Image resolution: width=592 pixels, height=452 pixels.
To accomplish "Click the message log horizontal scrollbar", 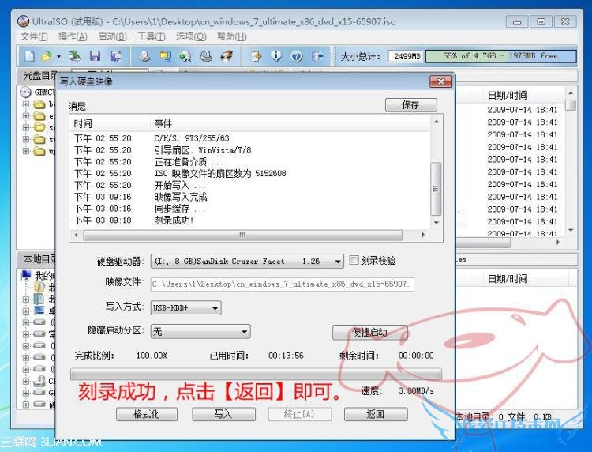I will click(249, 235).
